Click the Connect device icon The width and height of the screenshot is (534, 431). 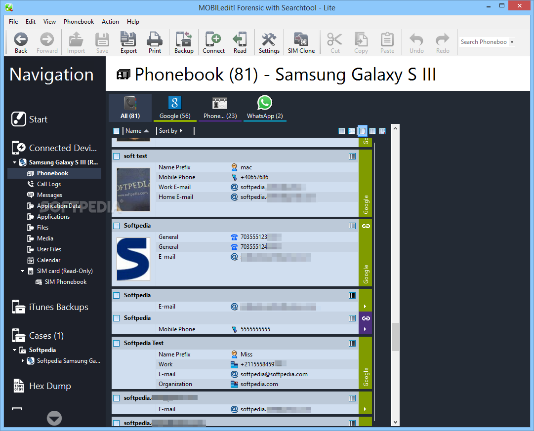pyautogui.click(x=213, y=43)
